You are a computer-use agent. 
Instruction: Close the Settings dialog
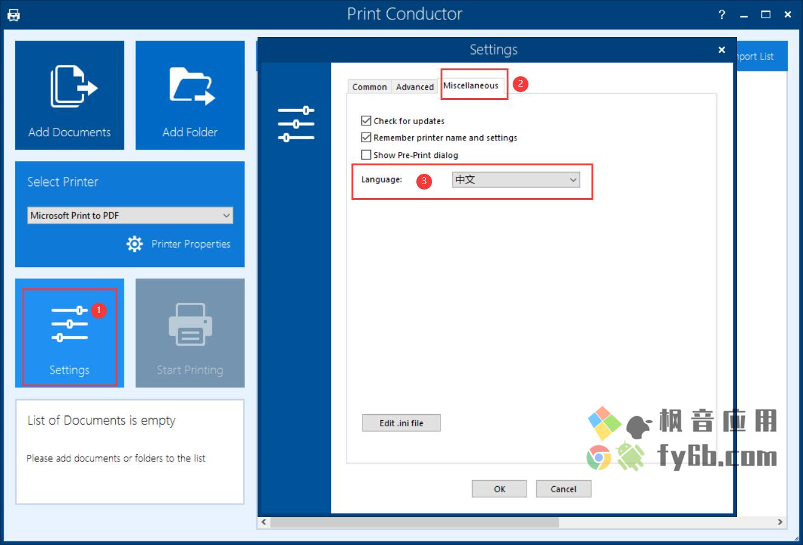pos(721,50)
